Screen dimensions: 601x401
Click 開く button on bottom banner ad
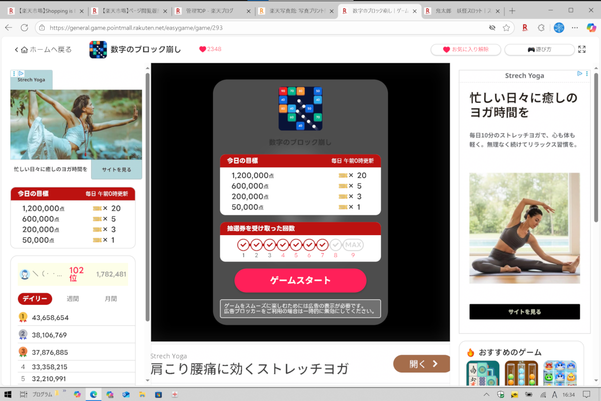(x=422, y=364)
